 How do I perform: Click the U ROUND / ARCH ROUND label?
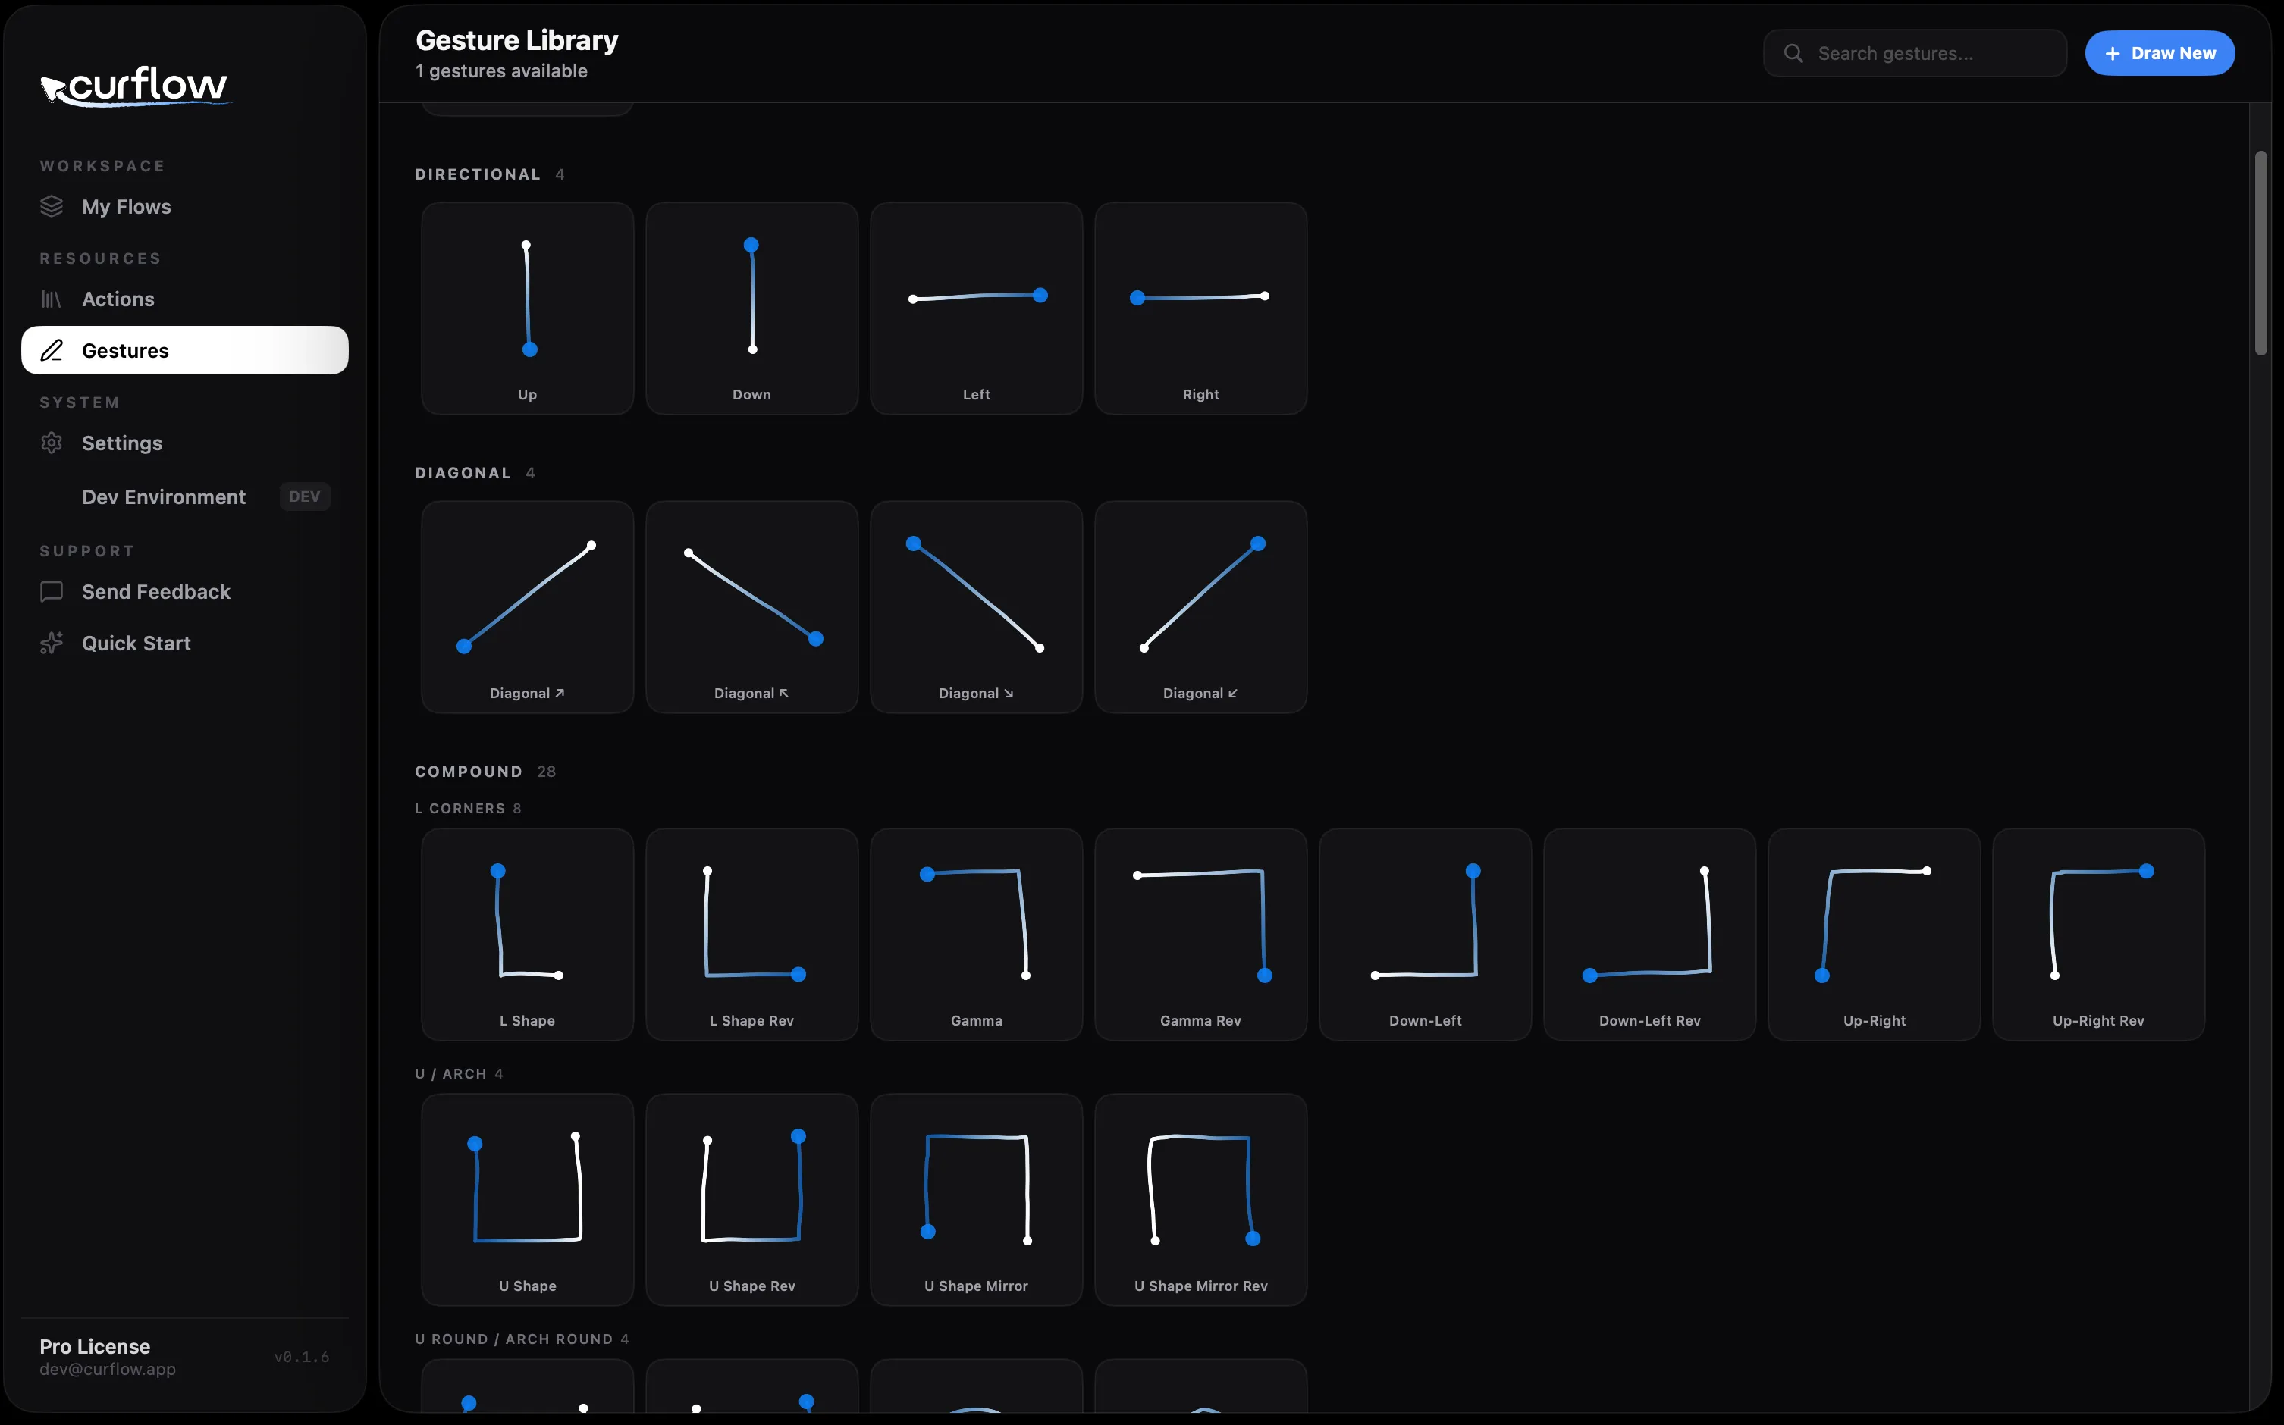513,1339
